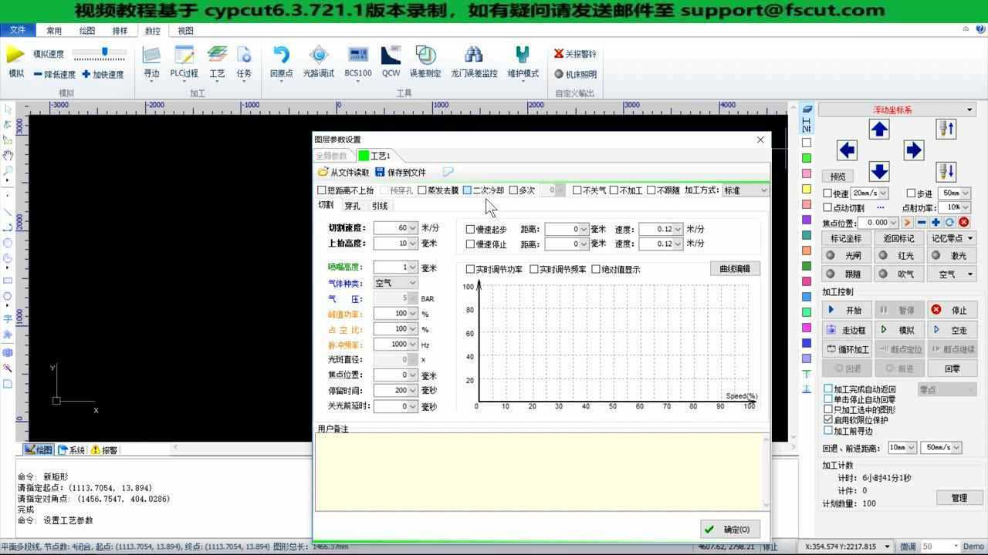Click the 维护模式 maintenance mode icon
988x555 pixels.
pyautogui.click(x=522, y=60)
